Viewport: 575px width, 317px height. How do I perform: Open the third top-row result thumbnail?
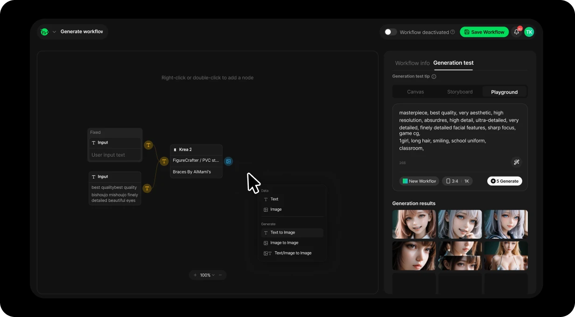click(x=506, y=224)
